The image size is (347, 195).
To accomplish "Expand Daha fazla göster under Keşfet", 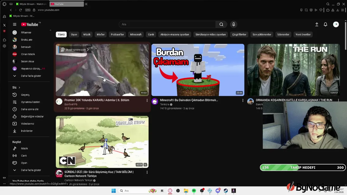I will [31, 170].
